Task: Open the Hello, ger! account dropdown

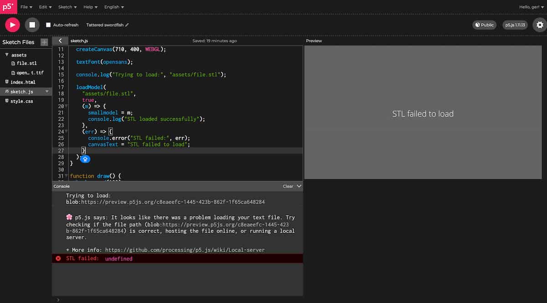Action: (x=532, y=7)
